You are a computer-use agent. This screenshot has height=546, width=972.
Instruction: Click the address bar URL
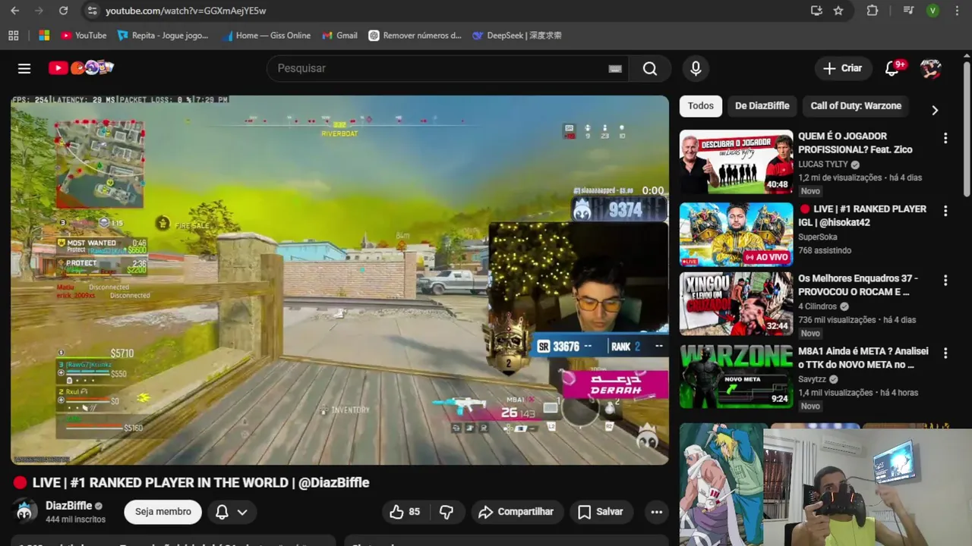click(x=185, y=11)
